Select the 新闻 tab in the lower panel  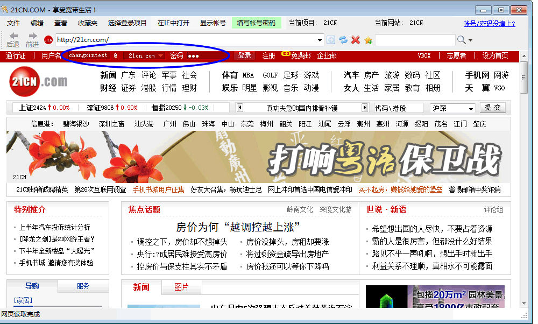[x=141, y=287]
